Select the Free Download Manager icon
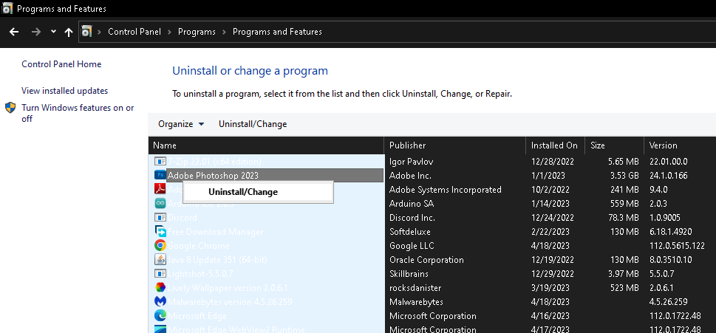 pyautogui.click(x=160, y=232)
